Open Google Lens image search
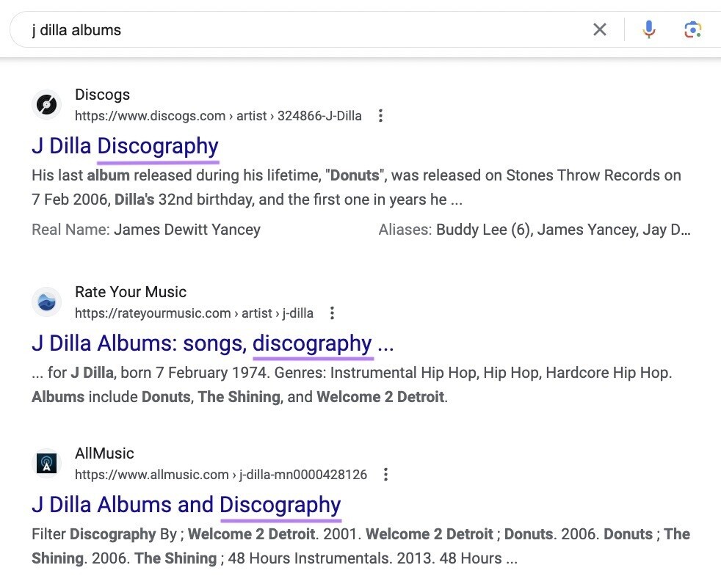This screenshot has width=721, height=587. (x=692, y=29)
